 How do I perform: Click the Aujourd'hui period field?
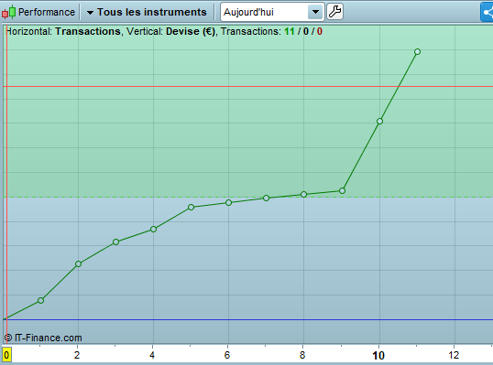(x=272, y=12)
